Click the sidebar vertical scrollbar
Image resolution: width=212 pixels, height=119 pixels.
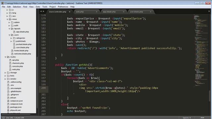click(37, 82)
